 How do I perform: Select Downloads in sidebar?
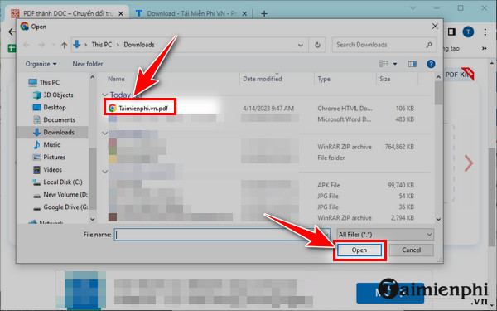(x=52, y=133)
